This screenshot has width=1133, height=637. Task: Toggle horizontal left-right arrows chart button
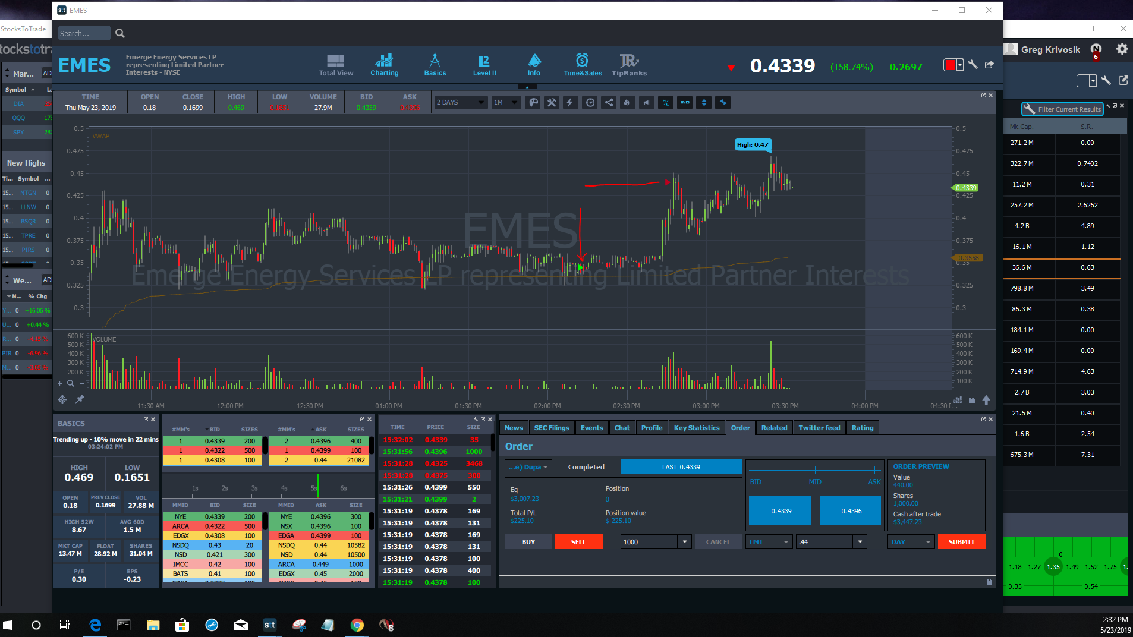point(723,102)
